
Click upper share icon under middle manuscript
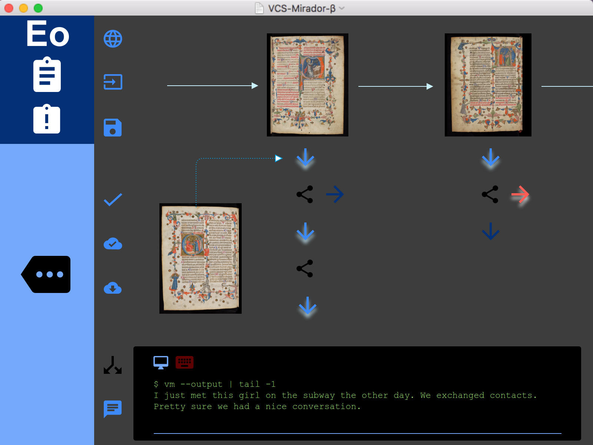(x=305, y=194)
